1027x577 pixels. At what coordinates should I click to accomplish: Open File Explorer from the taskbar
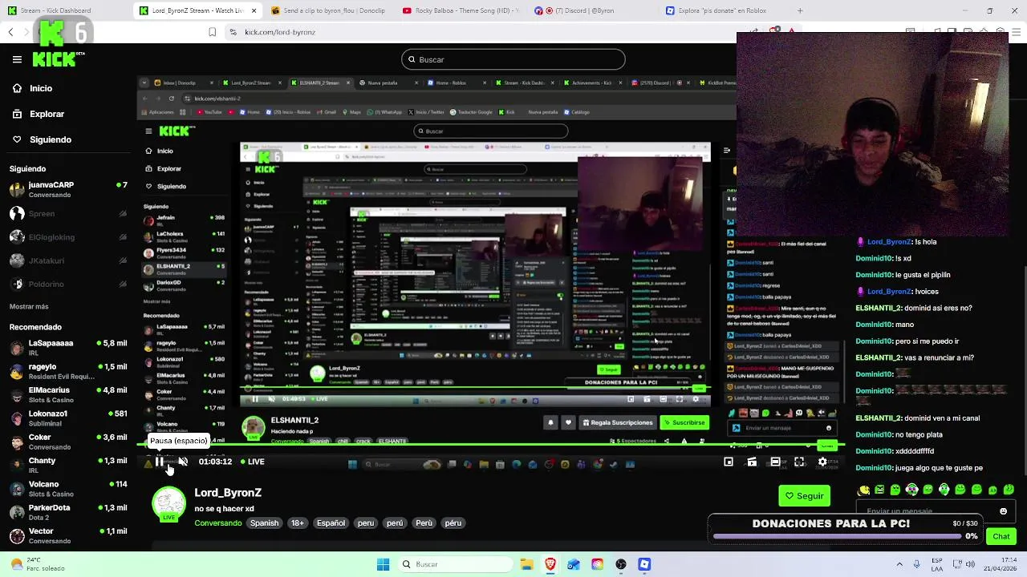(526, 564)
